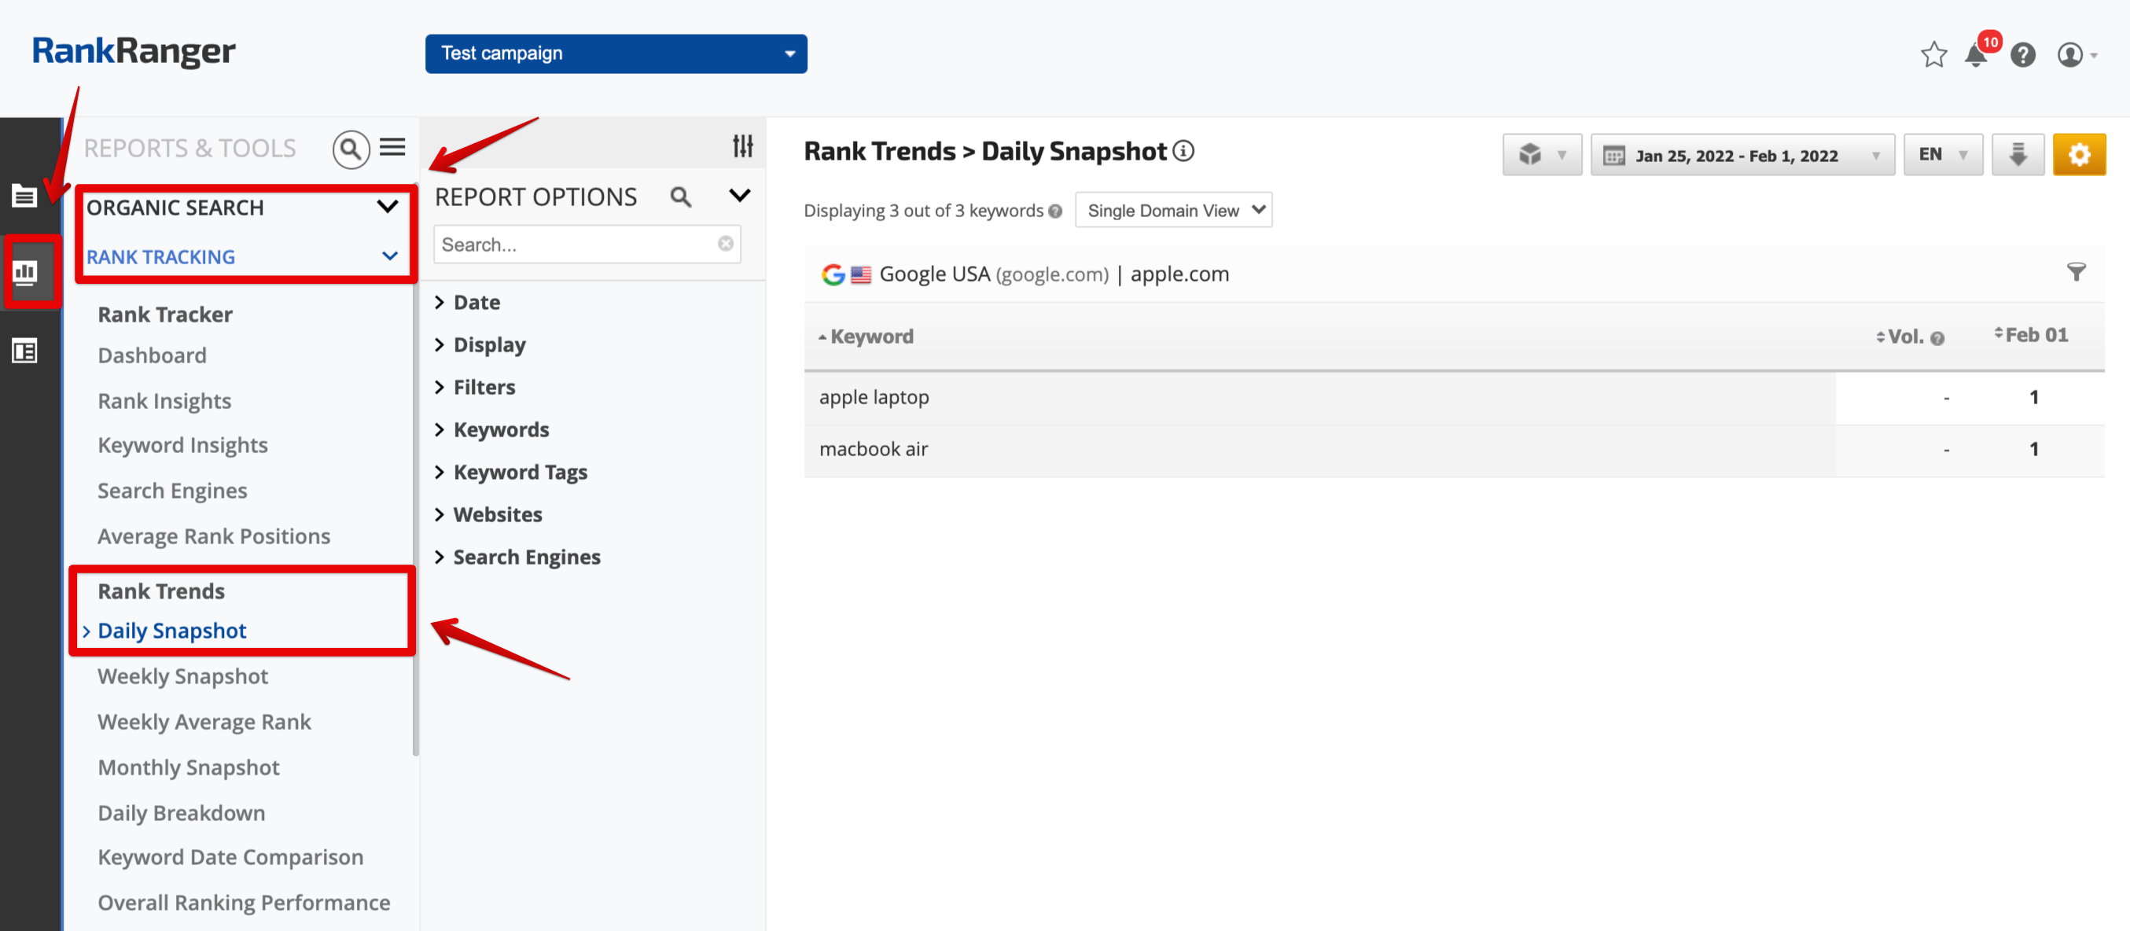This screenshot has height=931, width=2130.
Task: Open the Weekly Snapshot report
Action: pos(182,676)
